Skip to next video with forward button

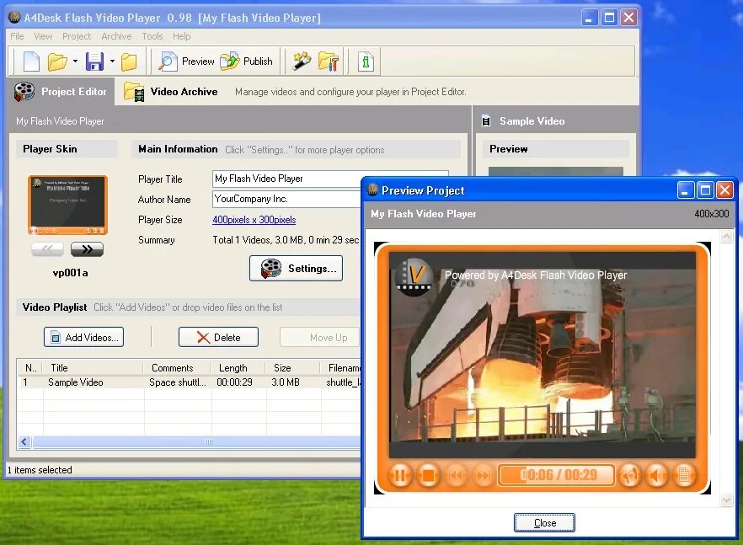(x=483, y=475)
